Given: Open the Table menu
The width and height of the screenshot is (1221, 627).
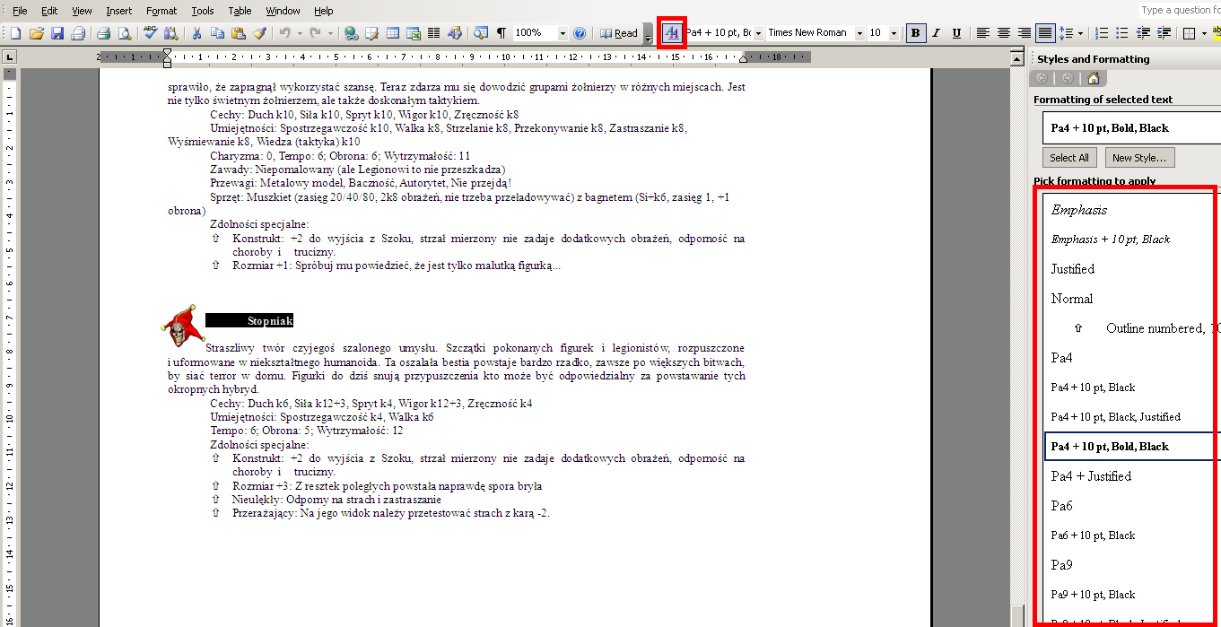Looking at the screenshot, I should [240, 11].
